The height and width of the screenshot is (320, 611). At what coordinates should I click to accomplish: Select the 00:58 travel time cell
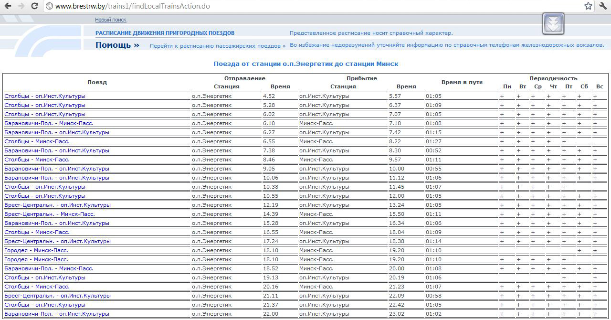tap(462, 296)
